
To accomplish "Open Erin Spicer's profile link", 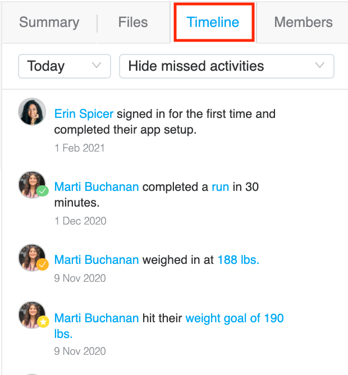I will click(84, 114).
